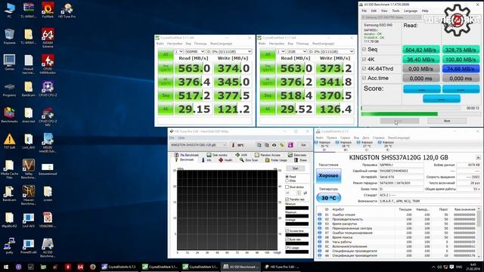484x272 pixels.
Task: Open TST Soft warning-sign icon
Action: tap(9, 141)
